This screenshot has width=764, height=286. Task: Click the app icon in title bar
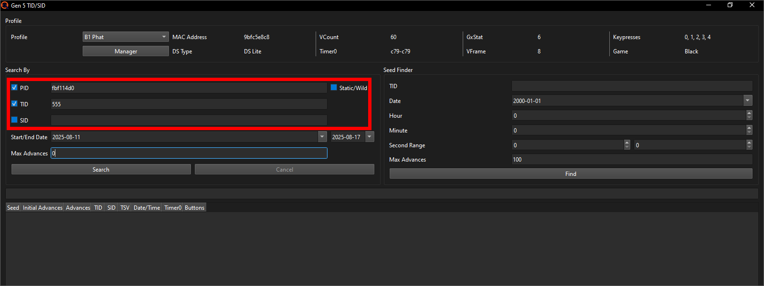click(5, 5)
